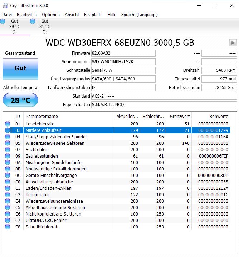Open the Hilfe menu

112,15
